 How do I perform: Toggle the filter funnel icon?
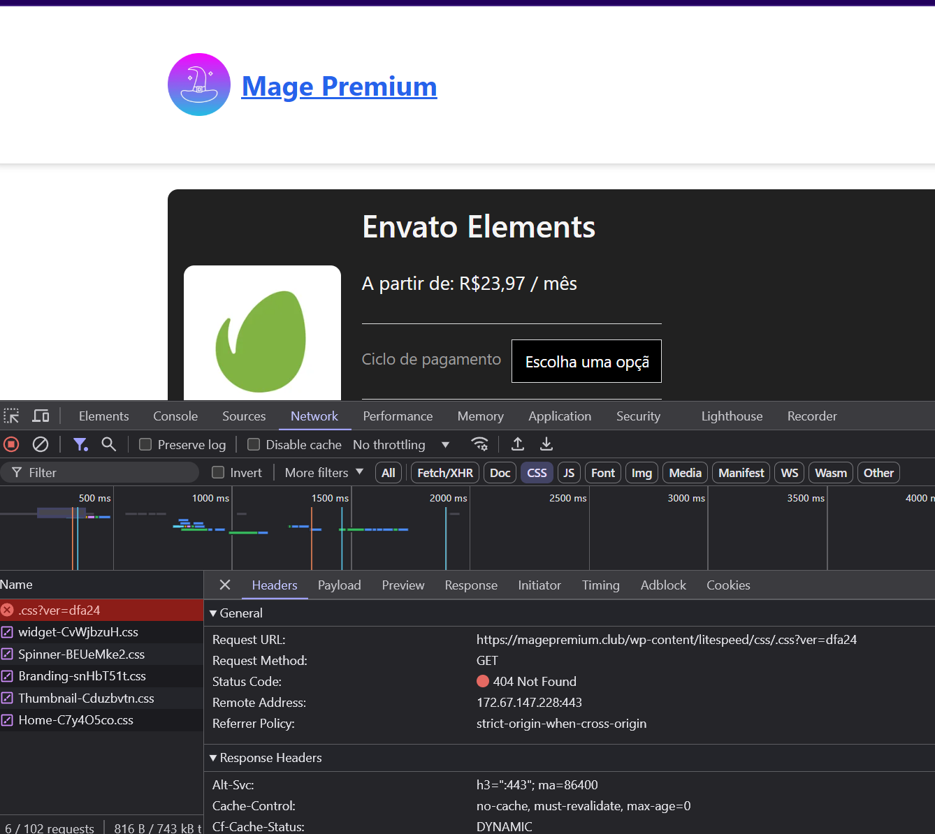pos(80,444)
